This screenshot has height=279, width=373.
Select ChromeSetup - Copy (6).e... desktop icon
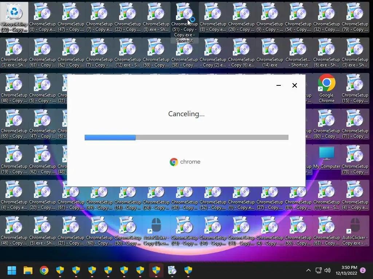(241, 53)
